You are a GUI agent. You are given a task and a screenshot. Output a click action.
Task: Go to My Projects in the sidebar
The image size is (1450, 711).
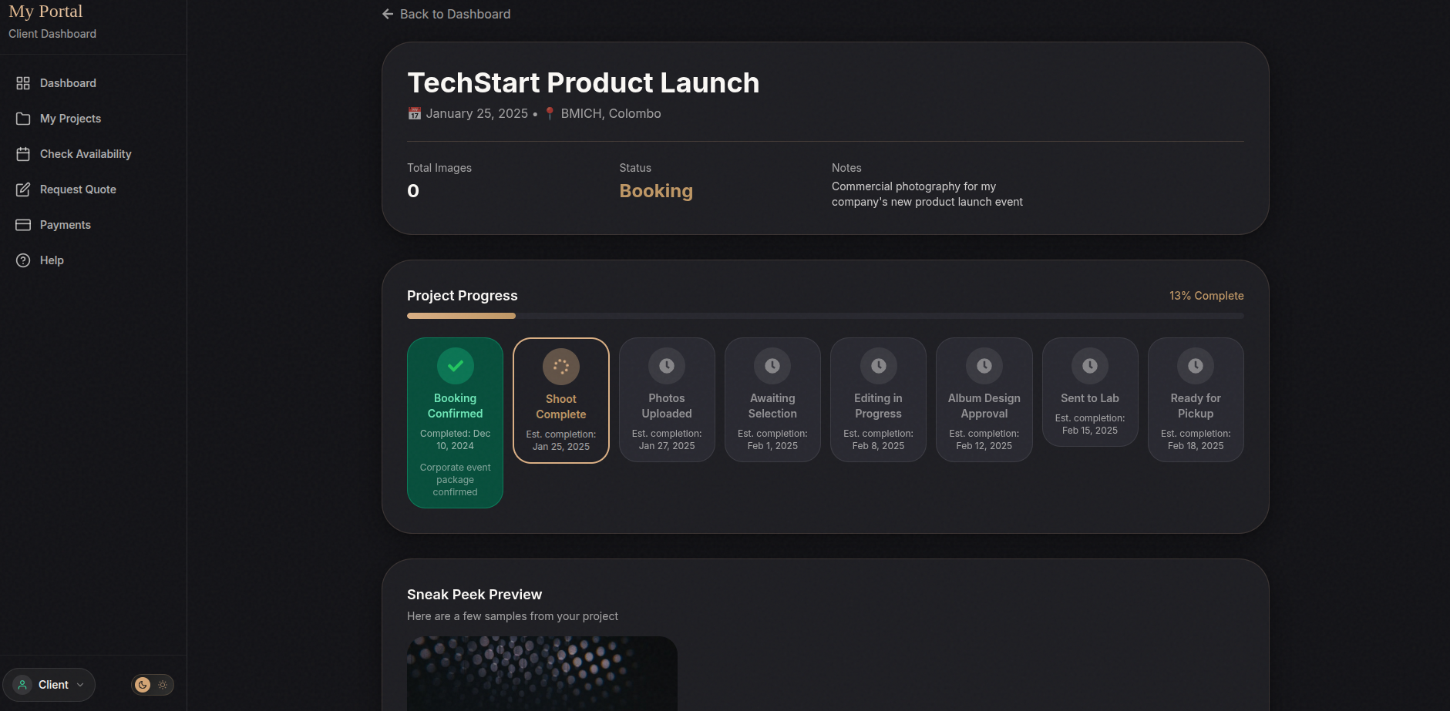pyautogui.click(x=70, y=119)
